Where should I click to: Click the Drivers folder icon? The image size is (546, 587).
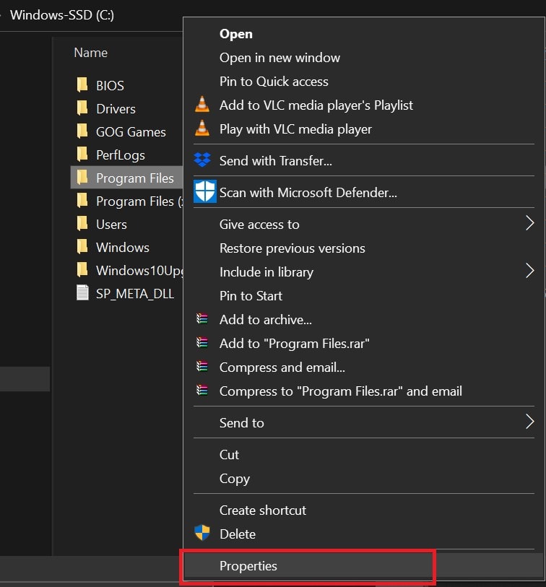click(x=82, y=108)
